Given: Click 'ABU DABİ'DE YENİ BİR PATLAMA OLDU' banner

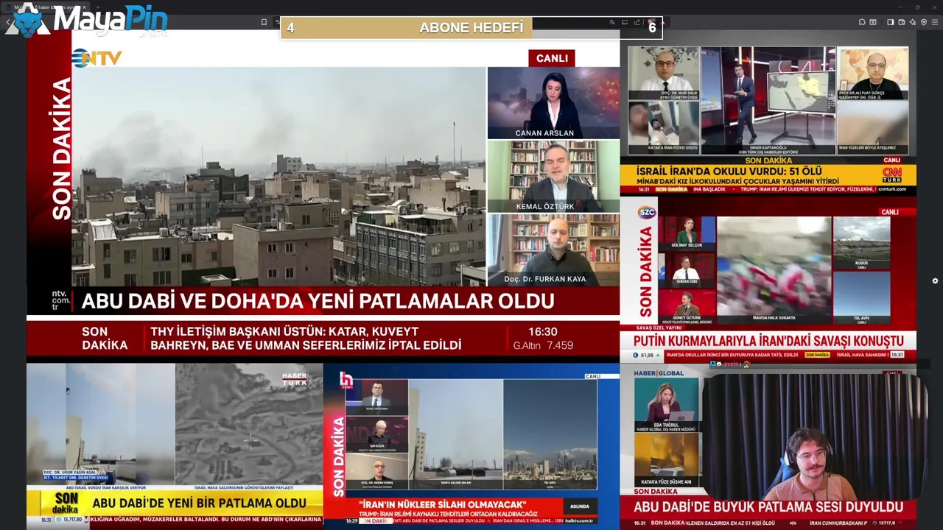Looking at the screenshot, I should pos(199,504).
